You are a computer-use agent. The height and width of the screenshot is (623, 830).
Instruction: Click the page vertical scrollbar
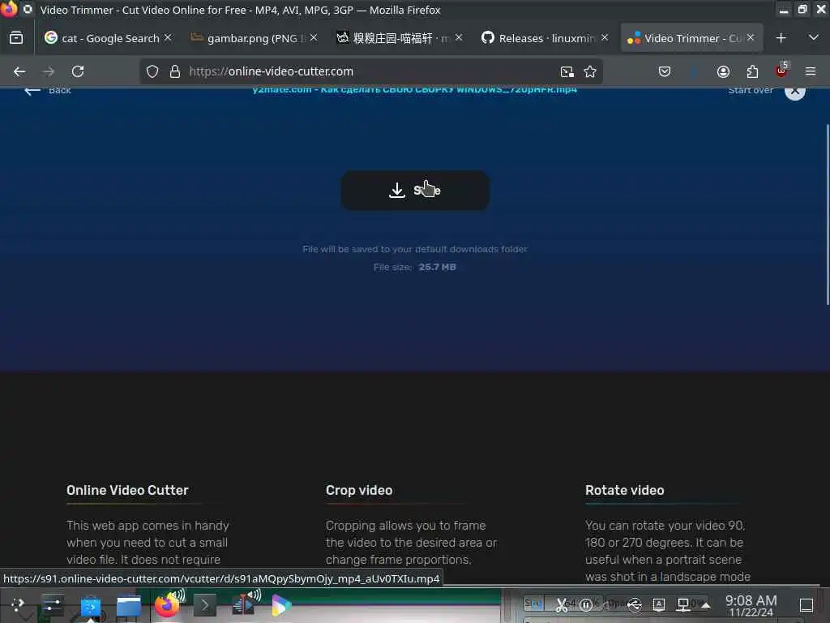coord(828,214)
